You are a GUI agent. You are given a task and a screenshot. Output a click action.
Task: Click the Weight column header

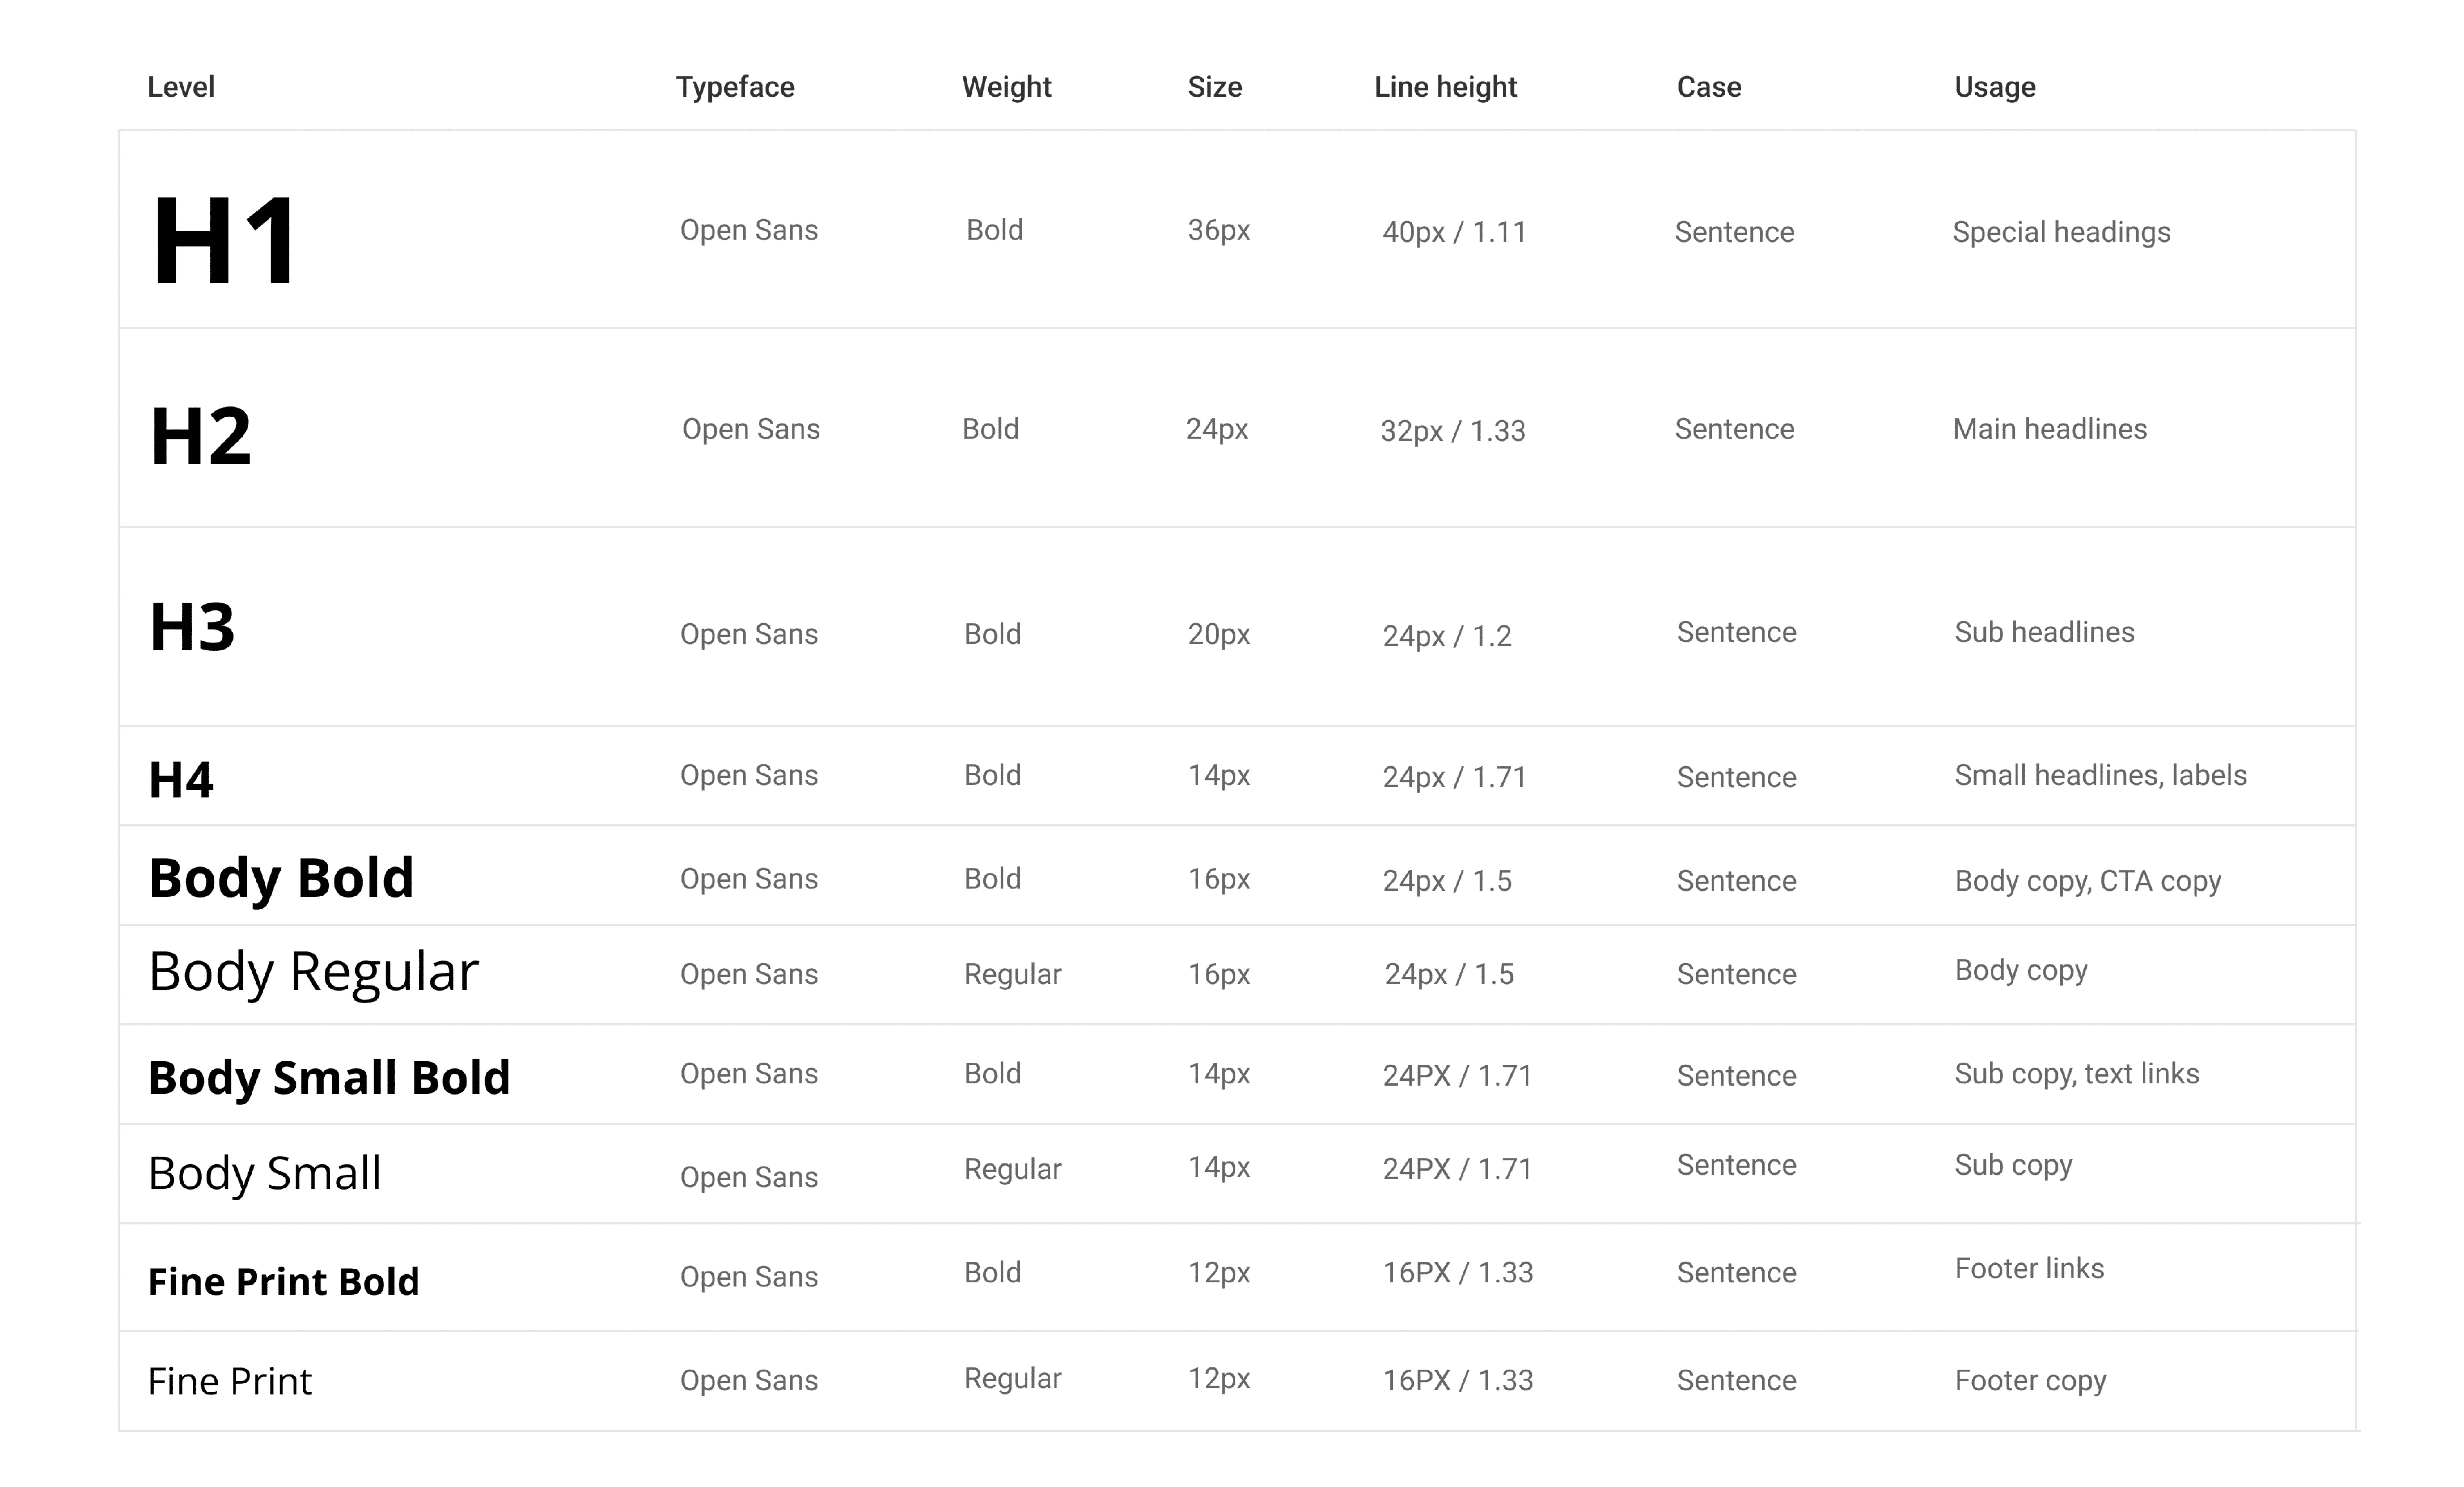(x=1006, y=87)
